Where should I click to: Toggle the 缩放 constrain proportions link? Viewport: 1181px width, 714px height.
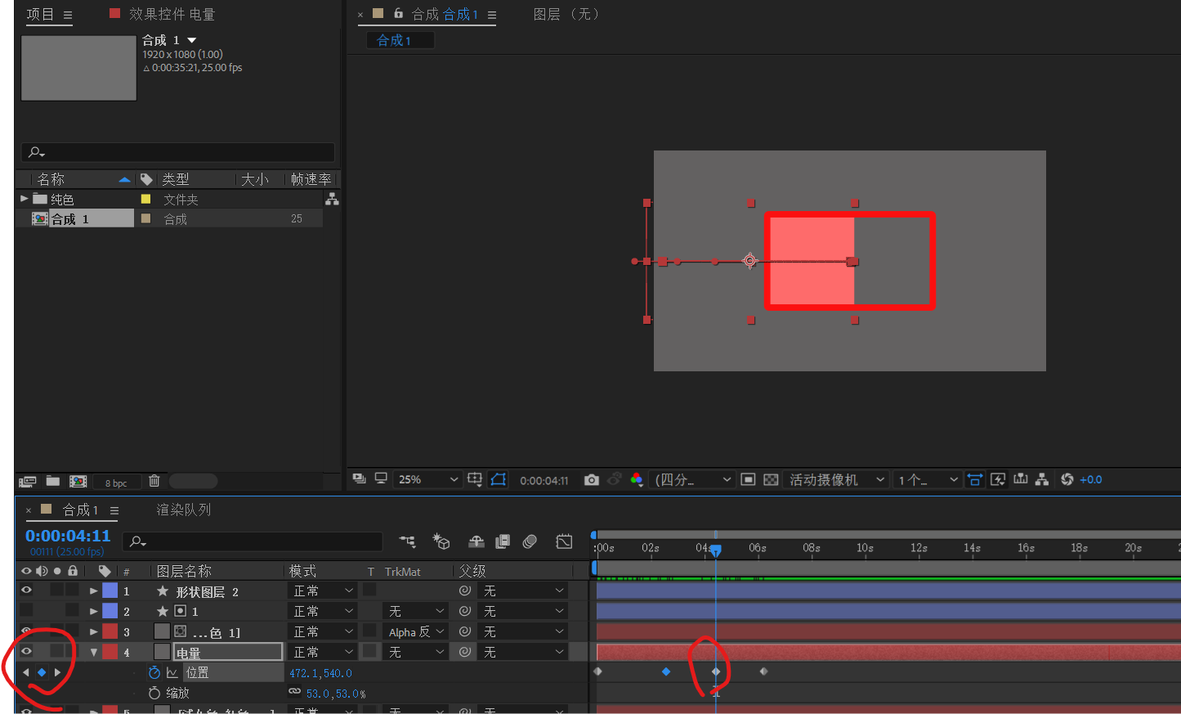pos(295,692)
